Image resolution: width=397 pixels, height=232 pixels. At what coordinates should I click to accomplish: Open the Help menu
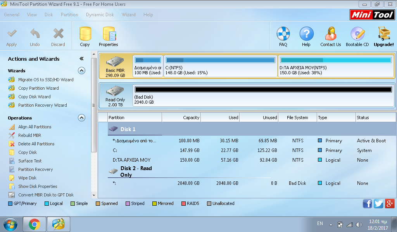(148, 15)
